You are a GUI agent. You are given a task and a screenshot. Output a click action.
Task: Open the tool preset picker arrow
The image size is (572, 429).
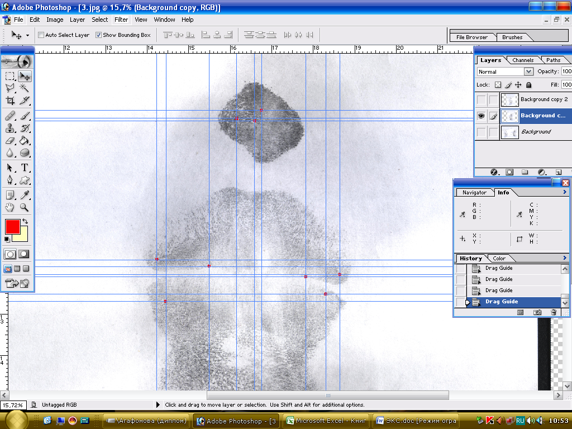pyautogui.click(x=27, y=35)
